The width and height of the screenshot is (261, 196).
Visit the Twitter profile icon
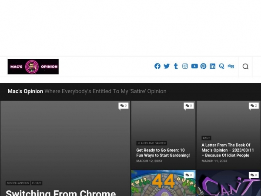pyautogui.click(x=167, y=66)
